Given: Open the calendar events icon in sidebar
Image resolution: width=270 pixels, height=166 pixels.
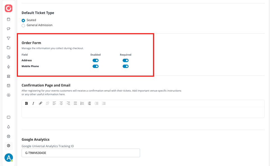Looking at the screenshot, I should pyautogui.click(x=8, y=19).
